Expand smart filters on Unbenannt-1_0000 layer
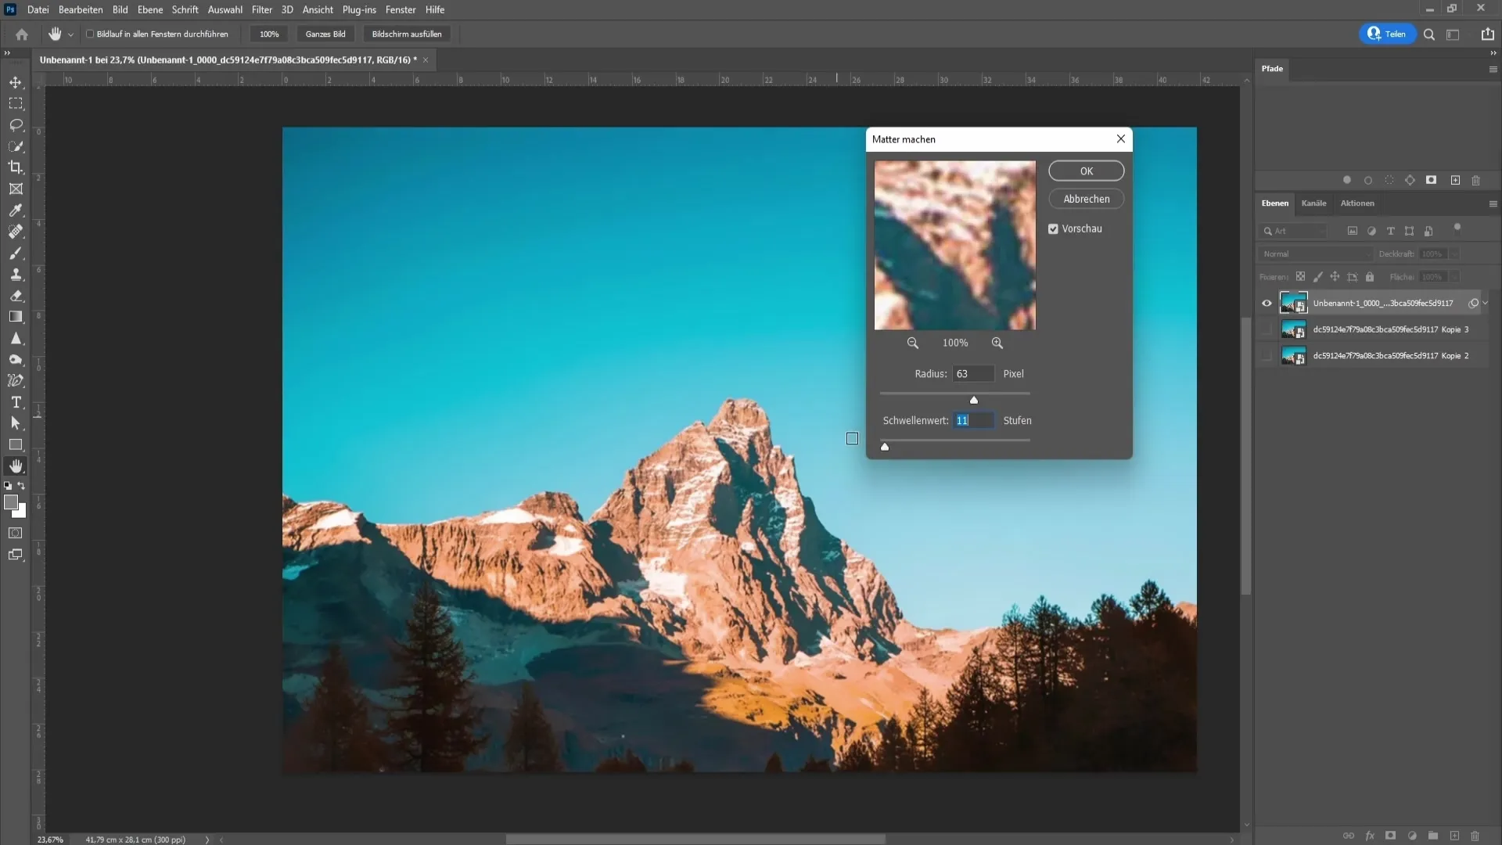The width and height of the screenshot is (1502, 845). tap(1485, 304)
